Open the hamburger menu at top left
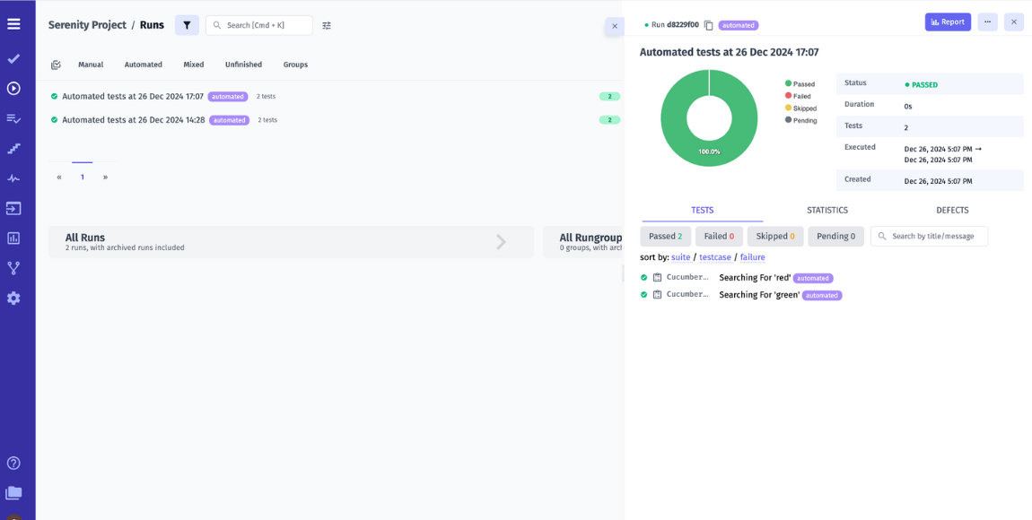Image resolution: width=1032 pixels, height=520 pixels. (x=13, y=22)
